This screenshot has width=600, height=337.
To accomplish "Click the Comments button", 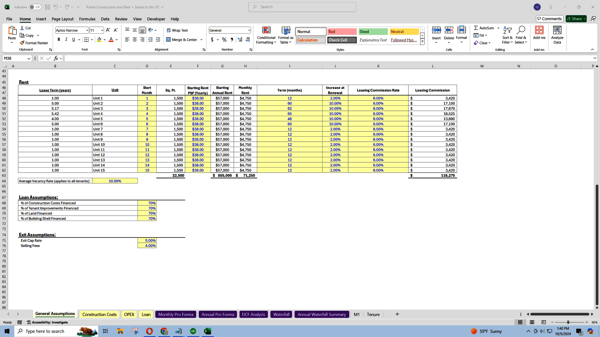I will coord(549,19).
